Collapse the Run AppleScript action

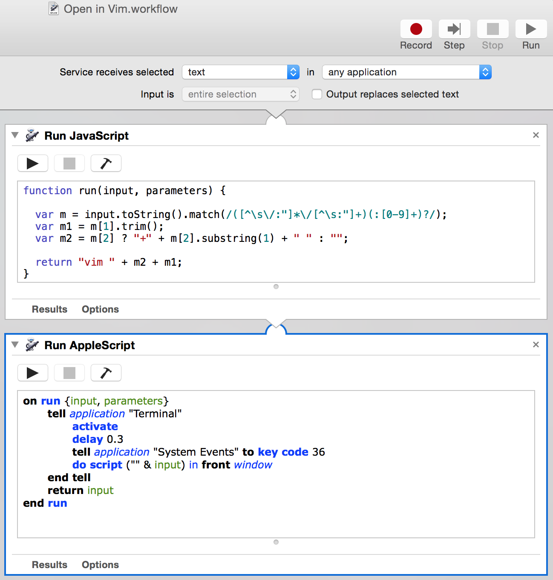click(x=15, y=345)
